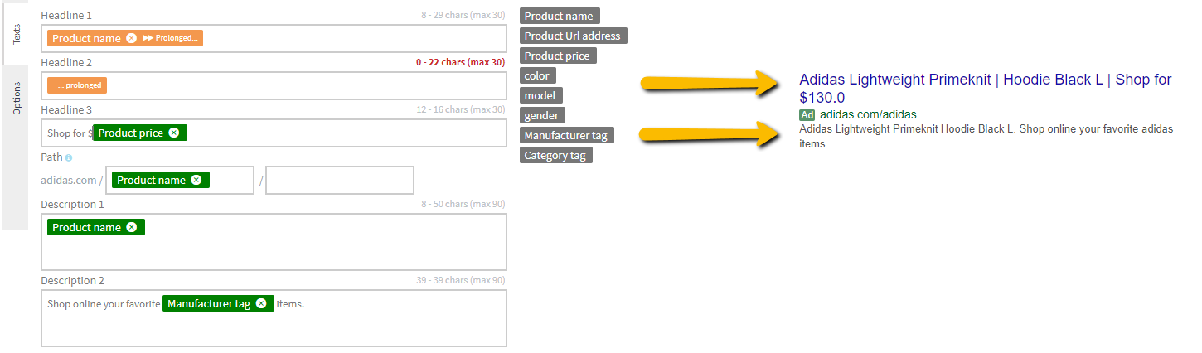Viewport: 1202px width, 353px height.
Task: Remove Product name tag from Path field
Action: [196, 180]
